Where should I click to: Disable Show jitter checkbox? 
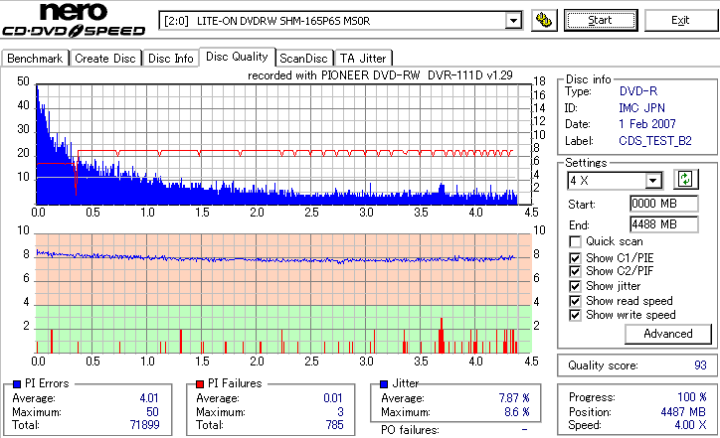coord(575,286)
